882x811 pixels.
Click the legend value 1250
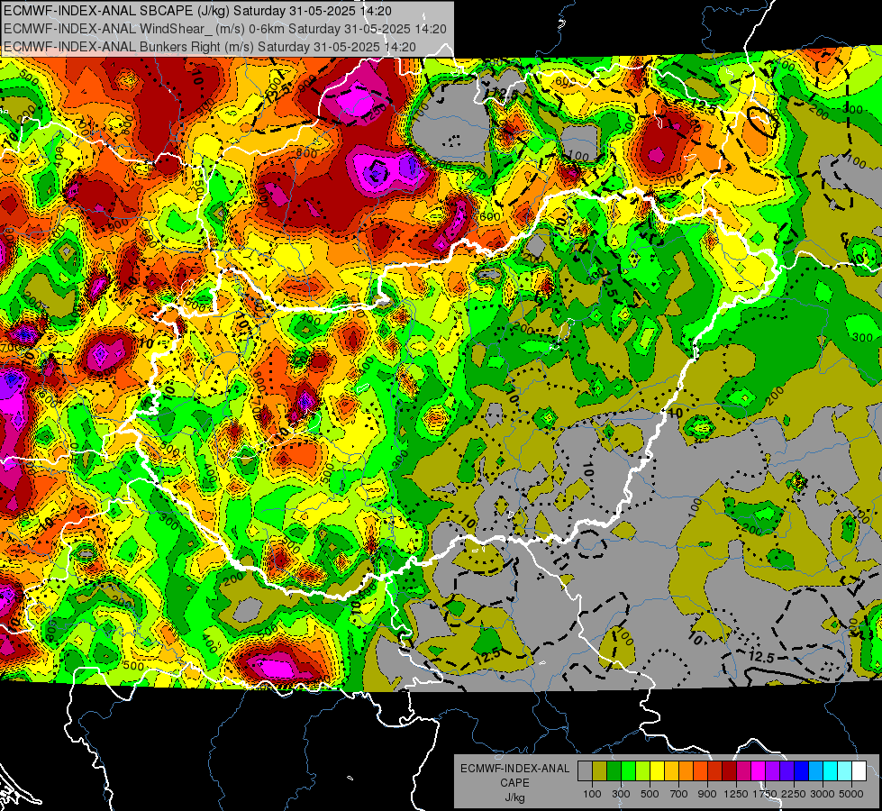(736, 794)
